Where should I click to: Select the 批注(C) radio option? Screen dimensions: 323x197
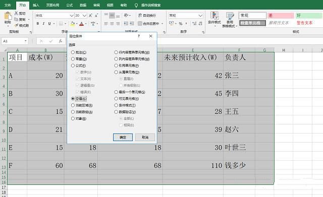tap(73, 52)
